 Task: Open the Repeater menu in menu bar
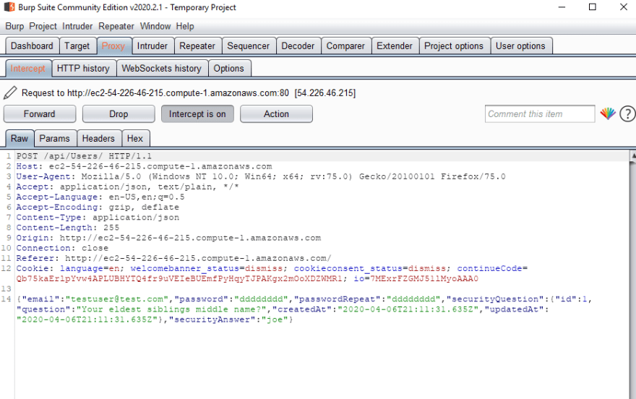(116, 26)
